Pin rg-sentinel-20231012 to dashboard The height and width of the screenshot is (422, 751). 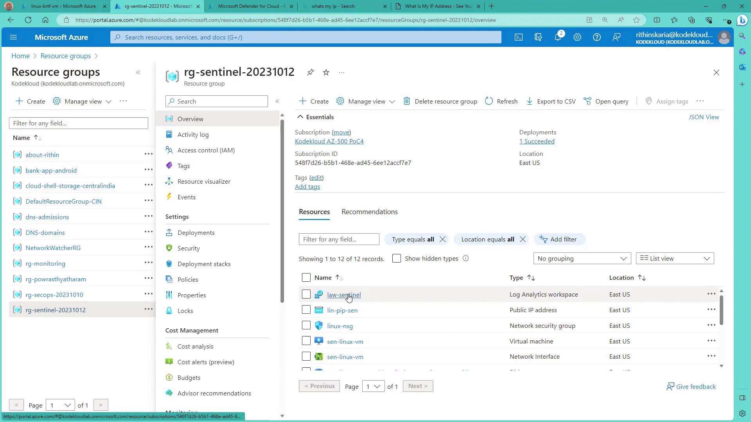click(x=310, y=72)
